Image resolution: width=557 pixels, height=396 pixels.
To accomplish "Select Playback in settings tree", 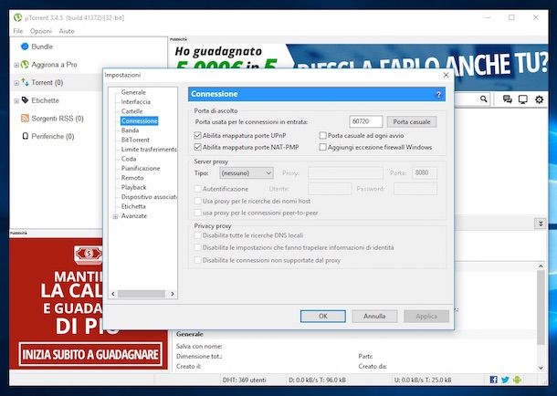I will tap(133, 187).
